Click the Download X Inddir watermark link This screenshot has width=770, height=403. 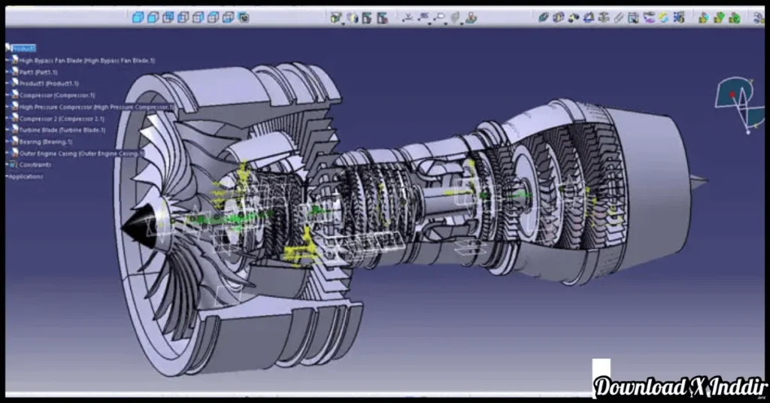pyautogui.click(x=677, y=386)
